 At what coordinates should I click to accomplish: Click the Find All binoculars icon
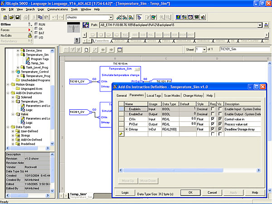[x=131, y=17]
